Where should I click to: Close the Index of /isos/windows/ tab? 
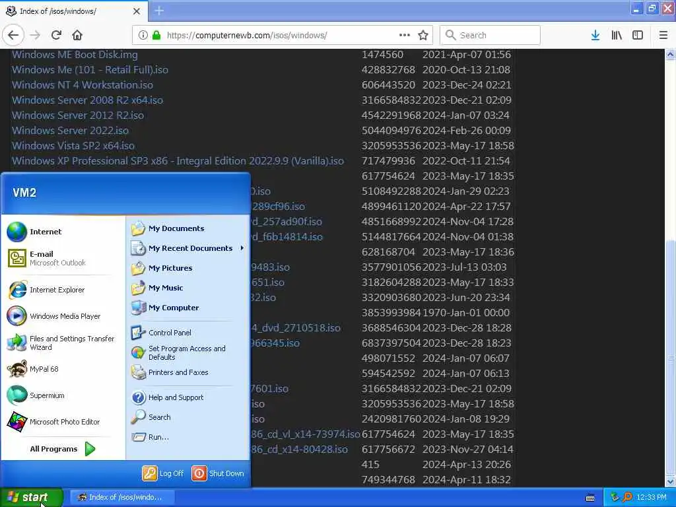coord(136,11)
